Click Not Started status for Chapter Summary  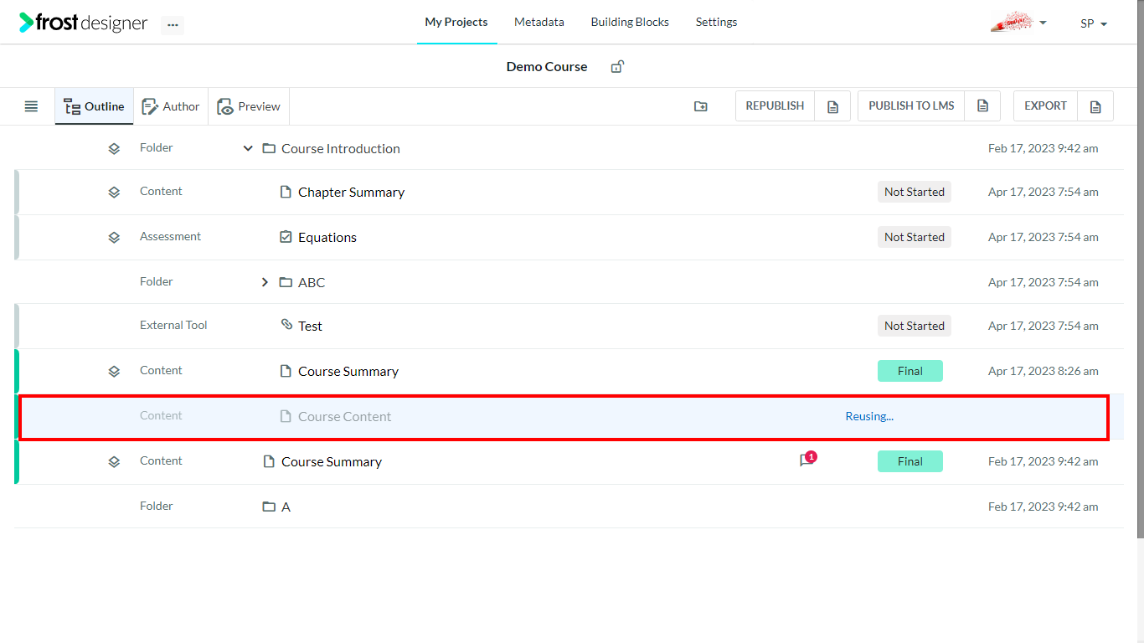[915, 192]
